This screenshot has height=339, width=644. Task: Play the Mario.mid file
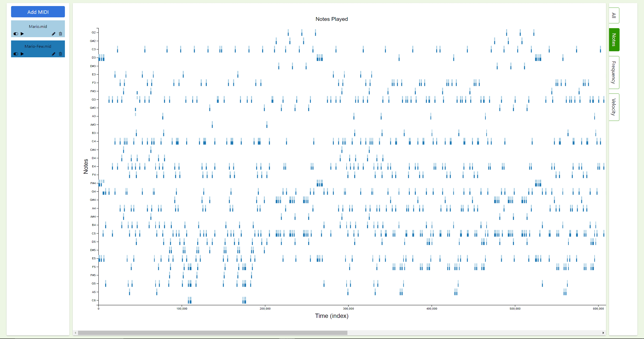[22, 34]
